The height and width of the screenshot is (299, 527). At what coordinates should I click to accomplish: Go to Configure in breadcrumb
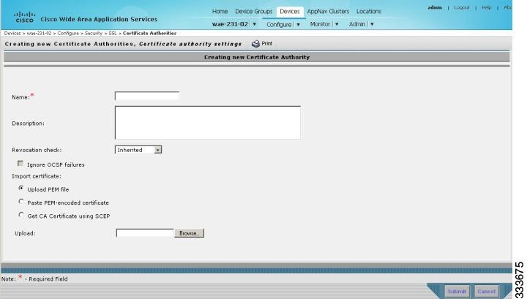68,33
